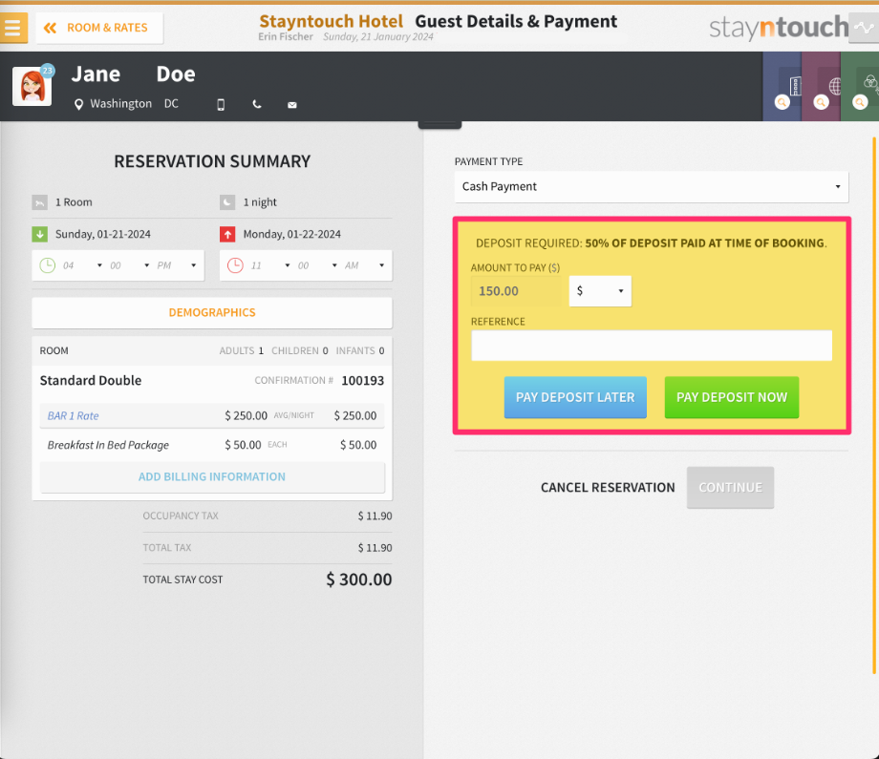The height and width of the screenshot is (759, 879).
Task: Click the location pin icon
Action: tap(79, 104)
